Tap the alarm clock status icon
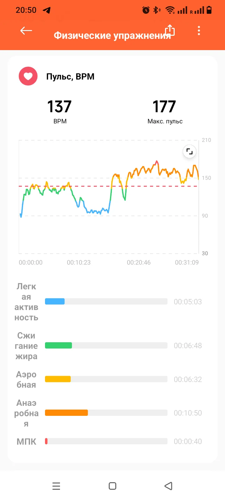Screen dimensions: 225x501 coord(146,10)
